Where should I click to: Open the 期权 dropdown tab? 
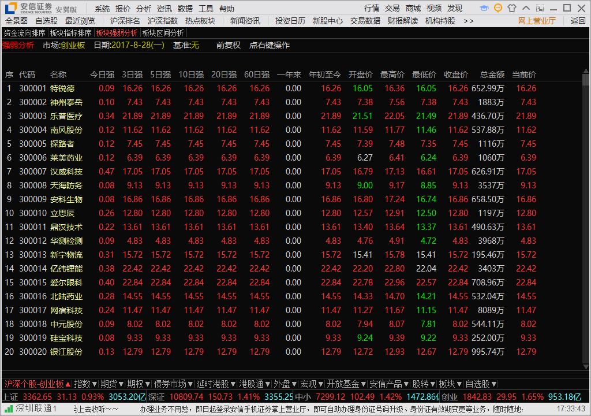[139, 384]
